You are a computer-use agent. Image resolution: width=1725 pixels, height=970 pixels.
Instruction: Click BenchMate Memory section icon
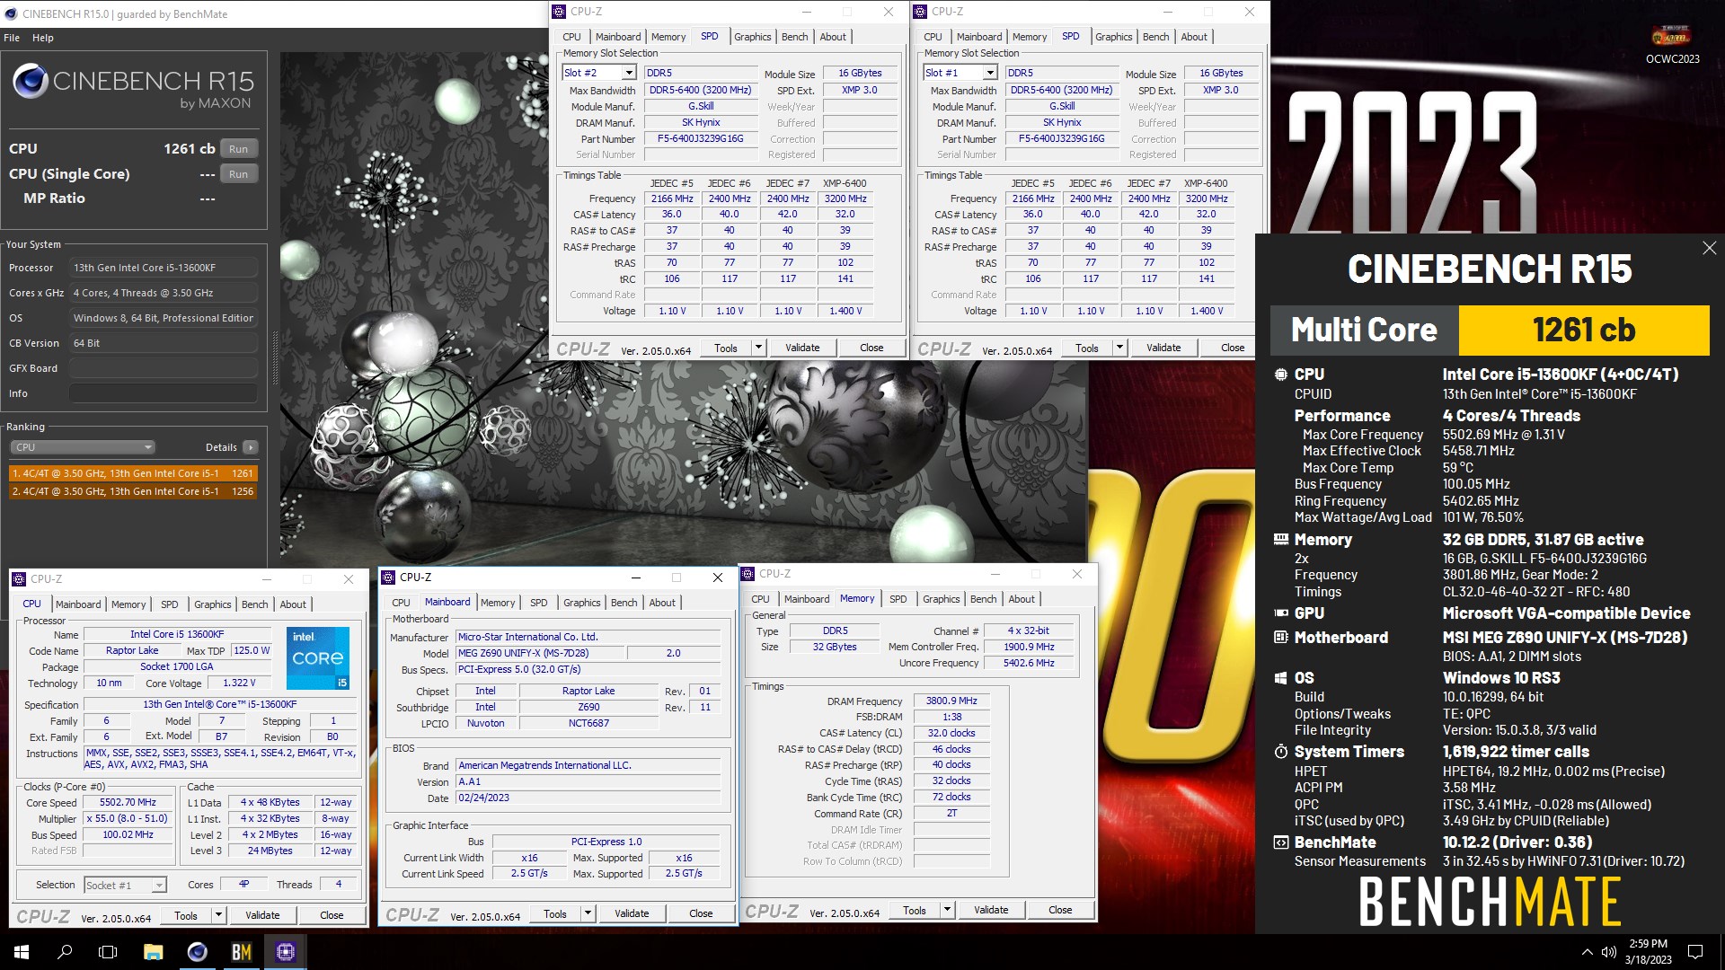[x=1281, y=540]
